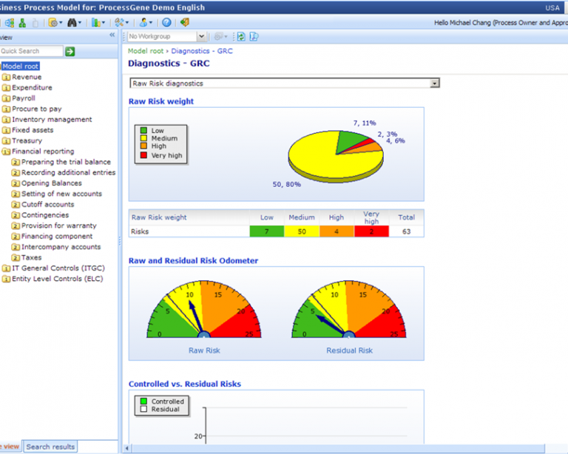This screenshot has width=568, height=454.
Task: Click the green Low legend swatch in pie chart
Action: click(144, 131)
